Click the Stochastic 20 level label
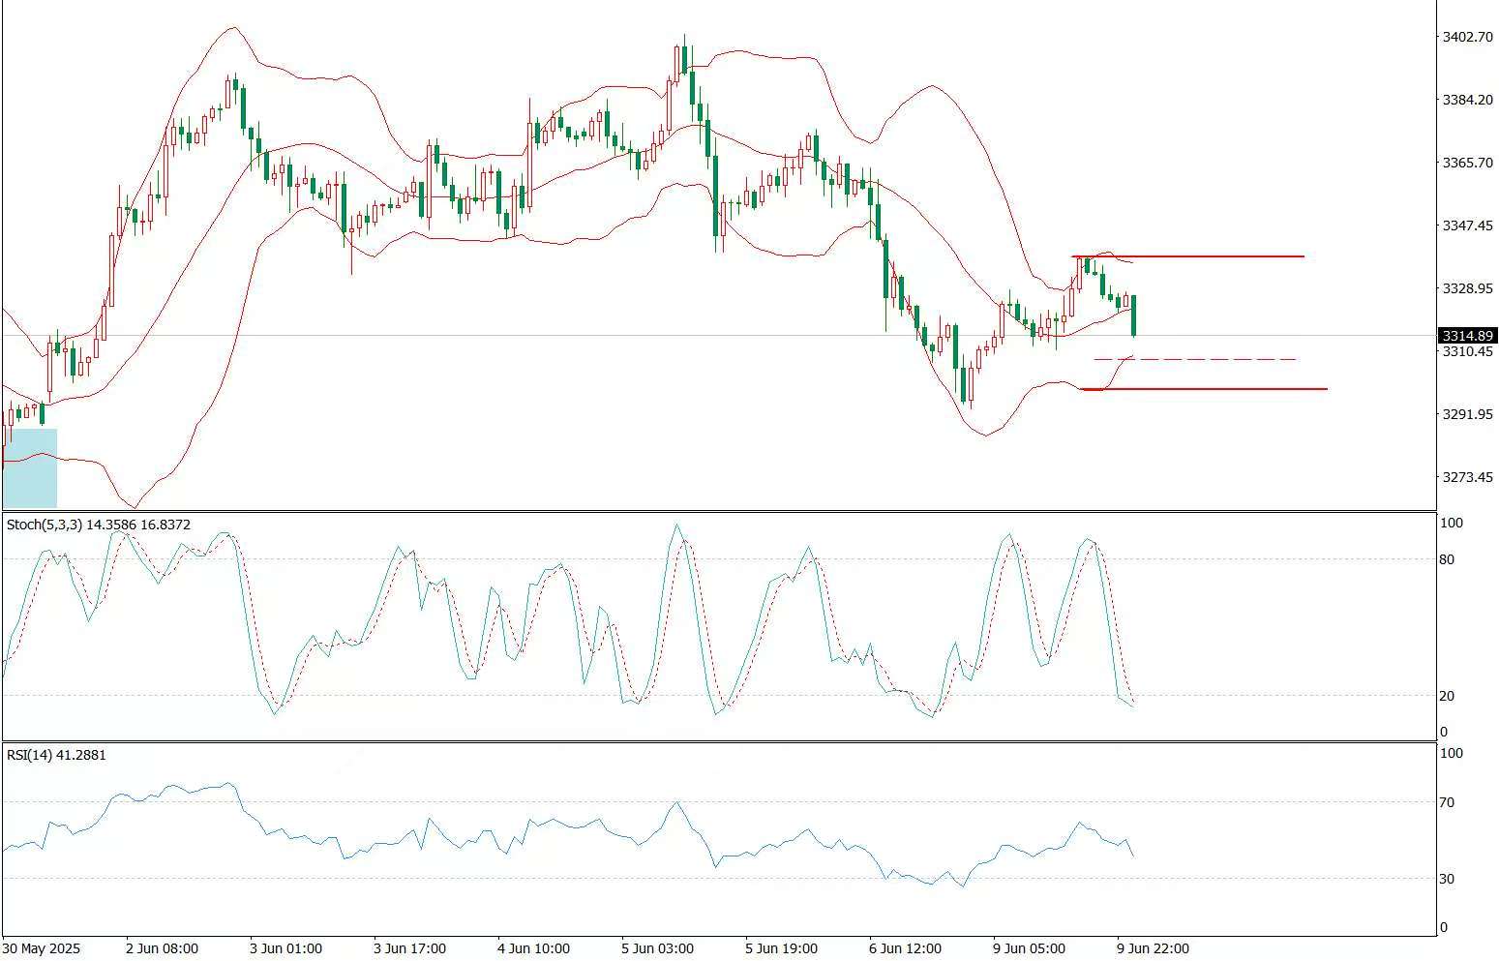The width and height of the screenshot is (1499, 961). click(x=1447, y=696)
